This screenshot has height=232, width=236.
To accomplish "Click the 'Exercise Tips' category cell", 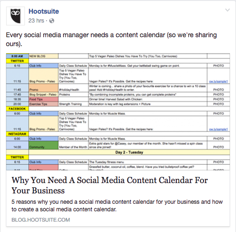I will pos(43,104).
